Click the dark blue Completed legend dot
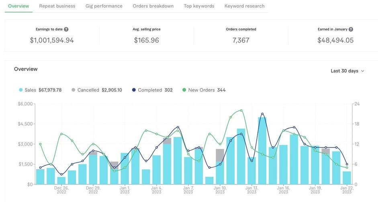This screenshot has height=202, width=378. (134, 90)
